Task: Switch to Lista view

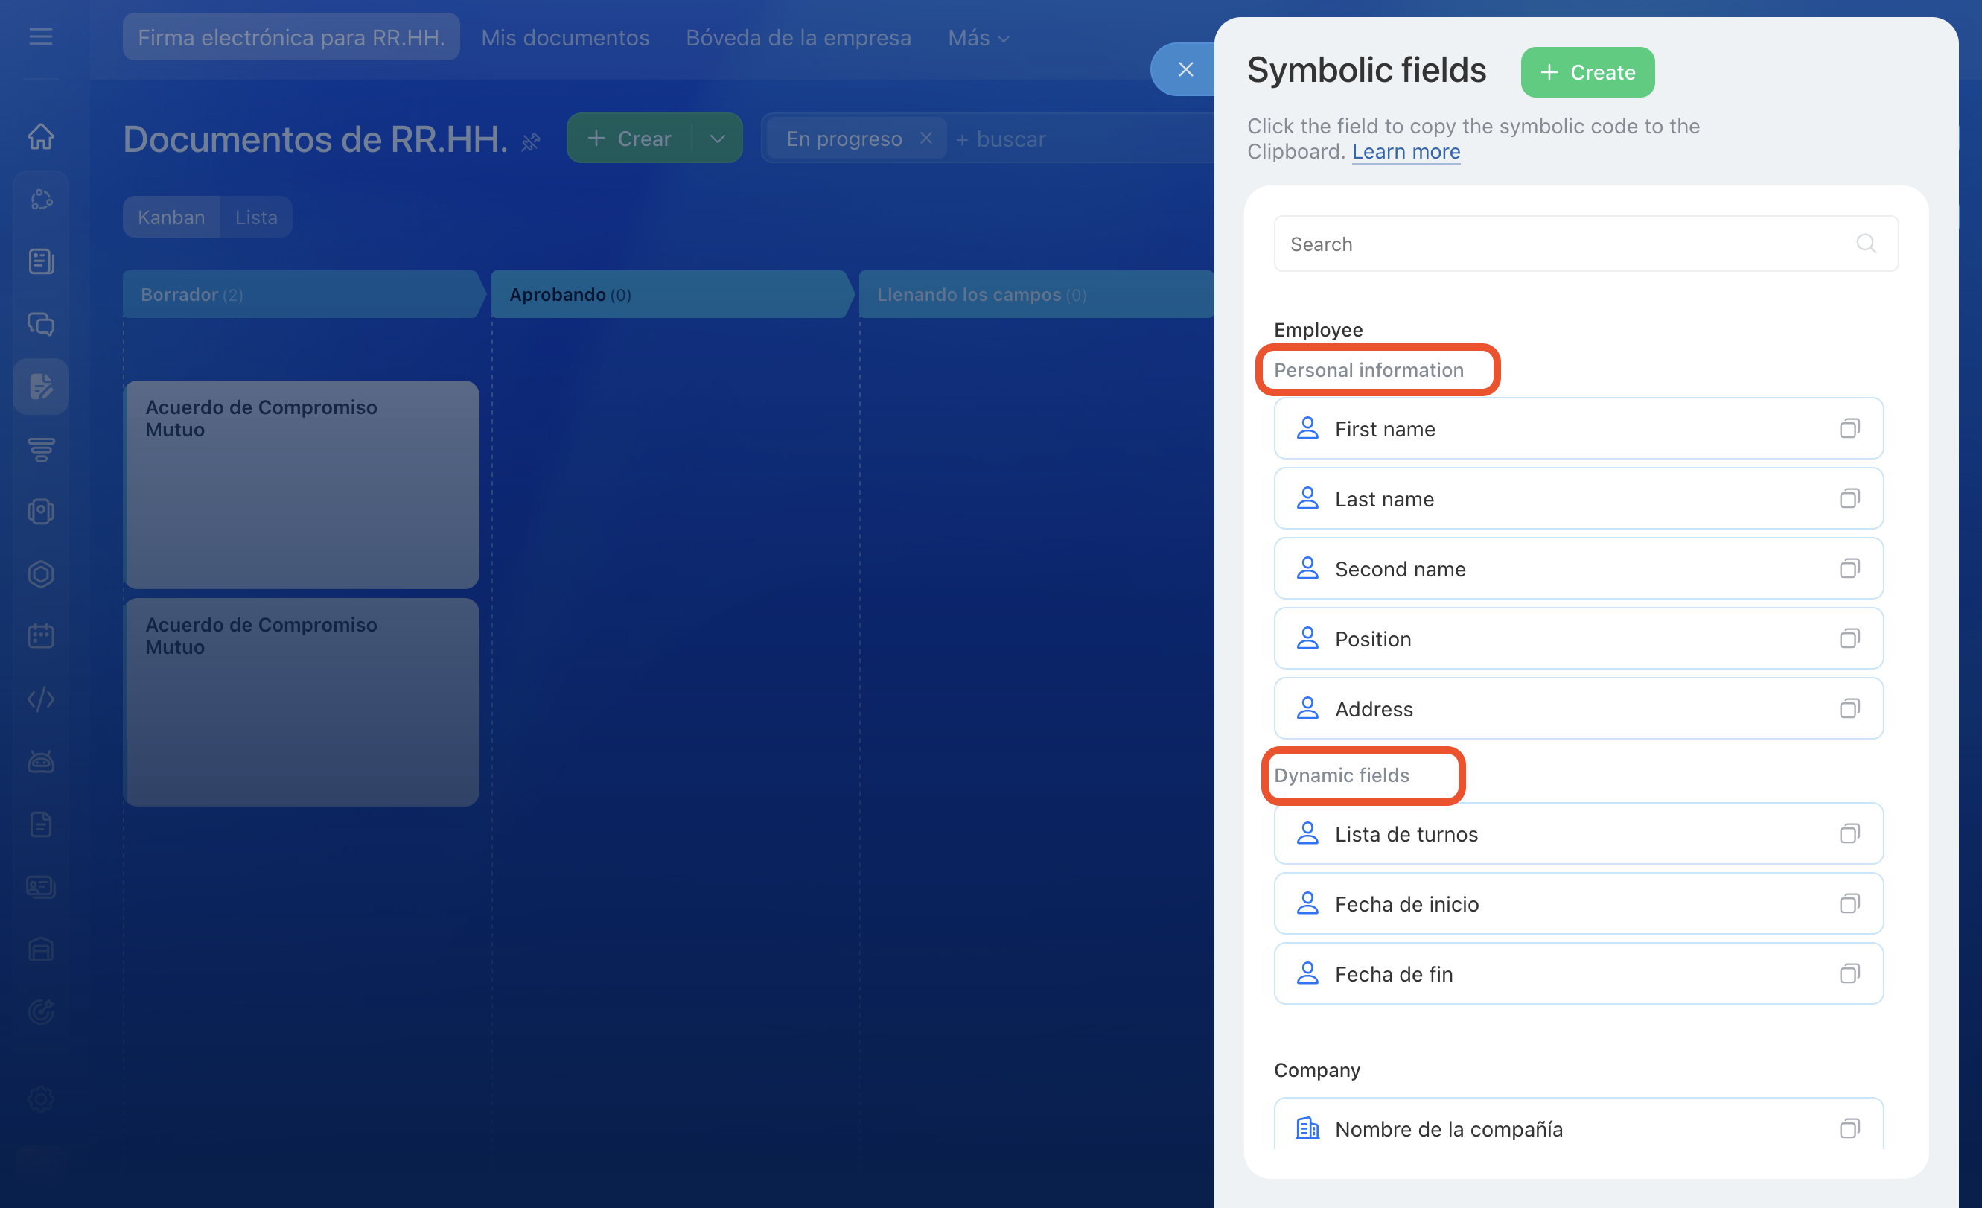Action: (x=256, y=217)
